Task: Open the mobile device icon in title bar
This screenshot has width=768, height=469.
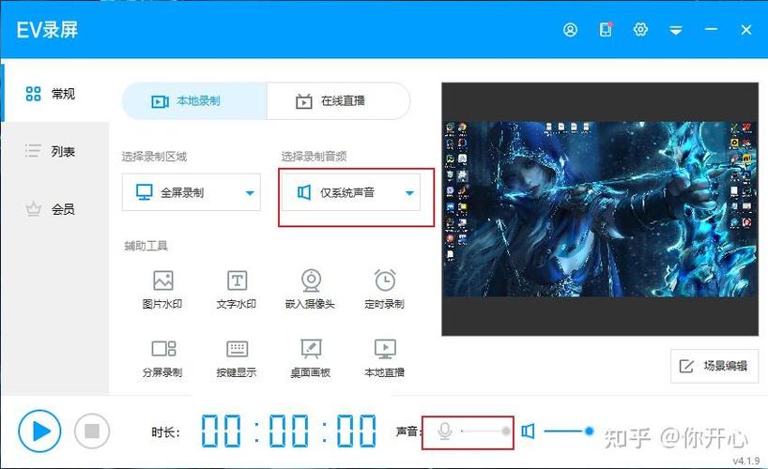Action: (606, 30)
